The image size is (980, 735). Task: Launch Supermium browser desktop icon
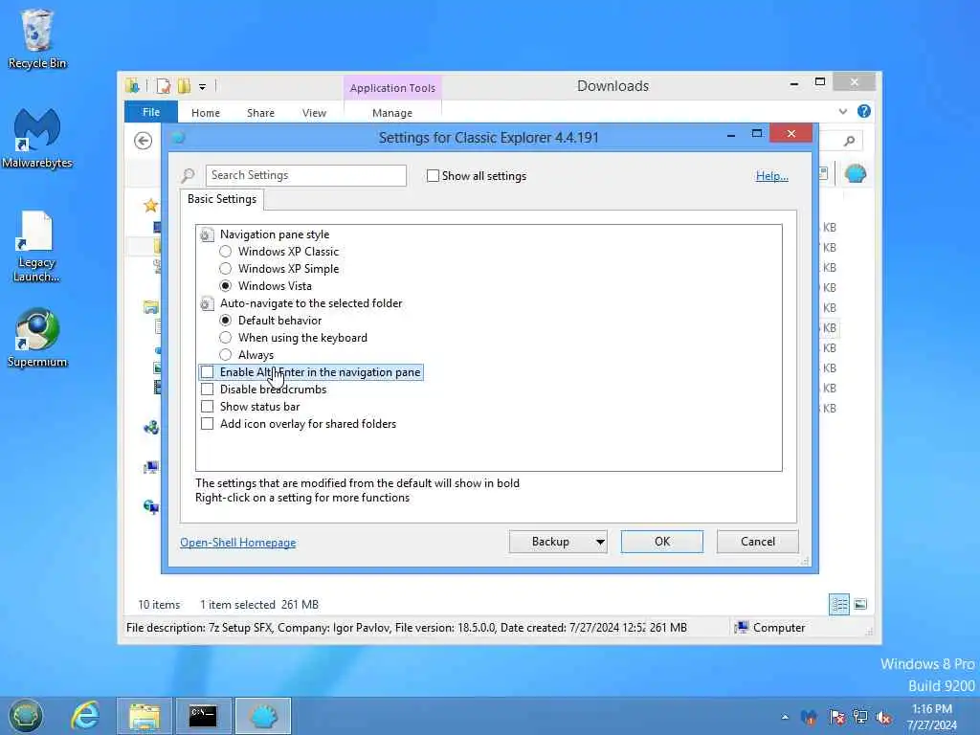click(x=37, y=338)
